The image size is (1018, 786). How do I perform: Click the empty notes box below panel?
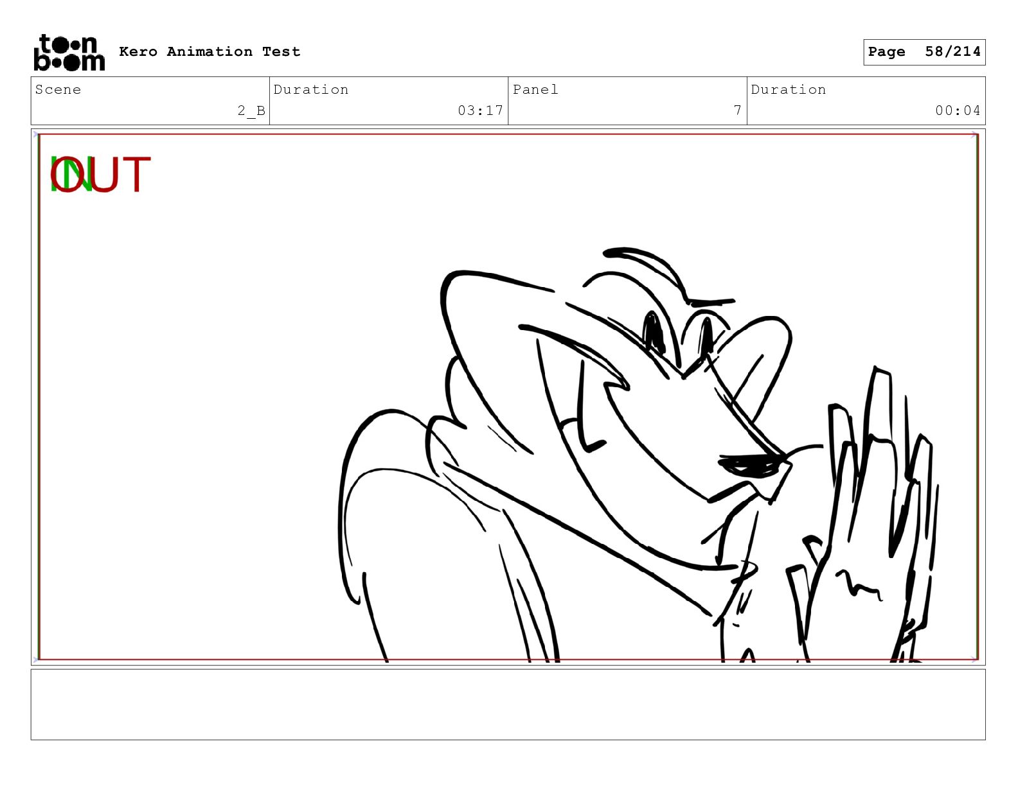(x=508, y=704)
